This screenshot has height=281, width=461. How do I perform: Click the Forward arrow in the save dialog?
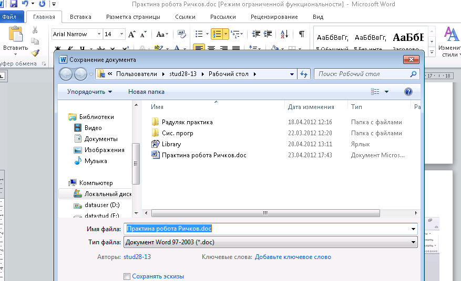pos(80,74)
